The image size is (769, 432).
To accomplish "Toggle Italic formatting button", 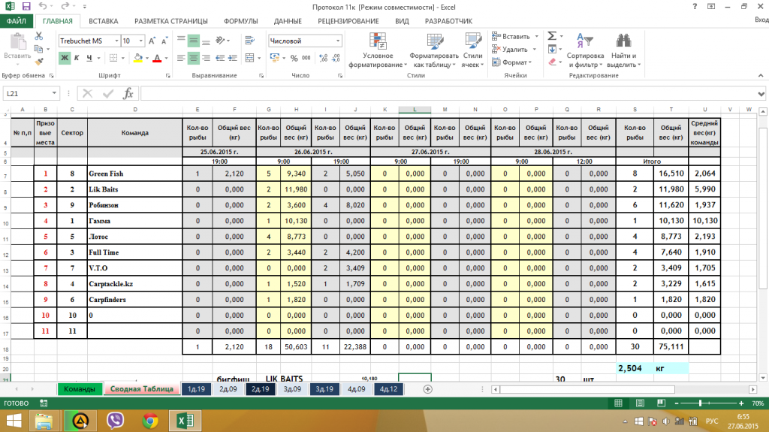I will pyautogui.click(x=77, y=58).
